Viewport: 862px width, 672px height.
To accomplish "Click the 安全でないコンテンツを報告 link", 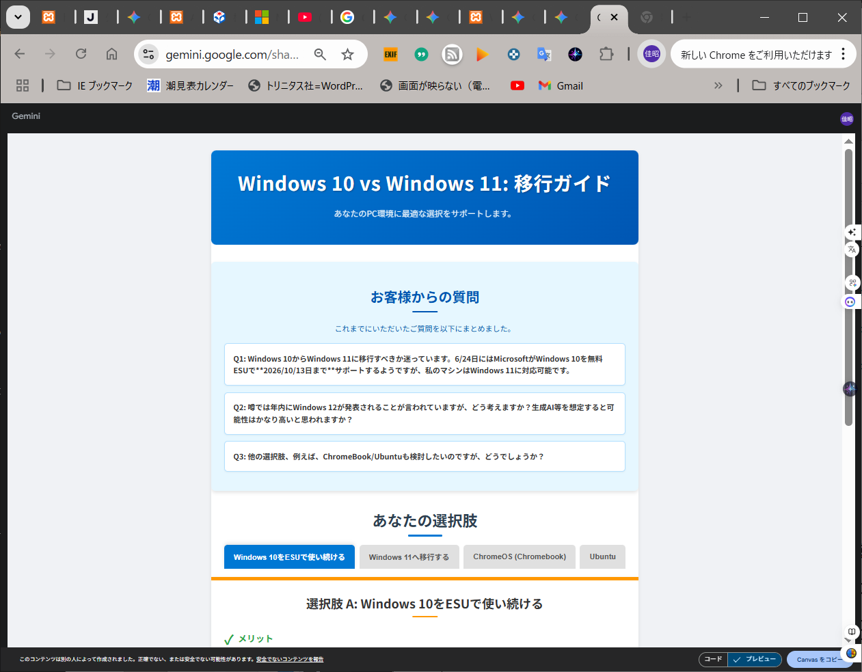I will 290,660.
